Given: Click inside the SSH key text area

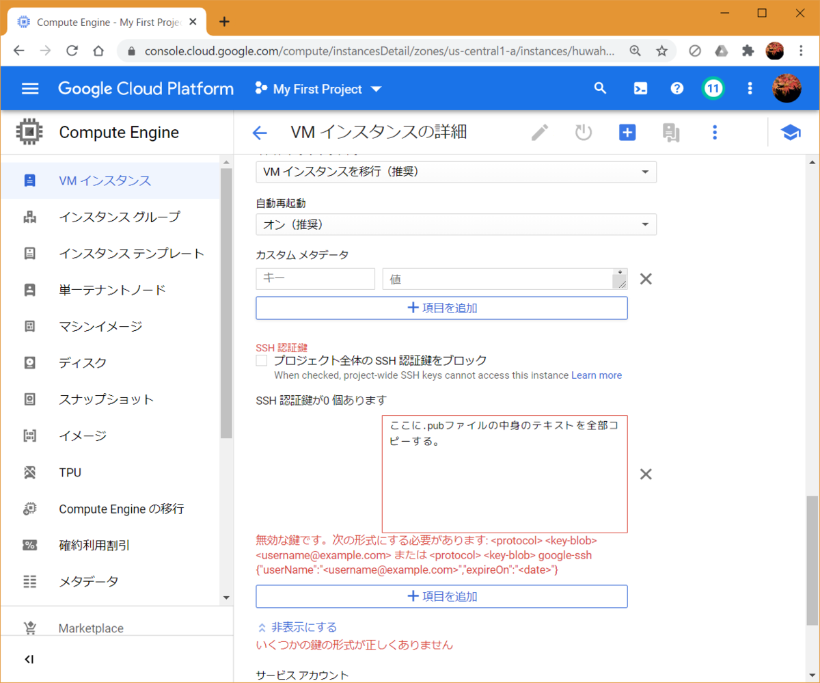Looking at the screenshot, I should tap(505, 474).
